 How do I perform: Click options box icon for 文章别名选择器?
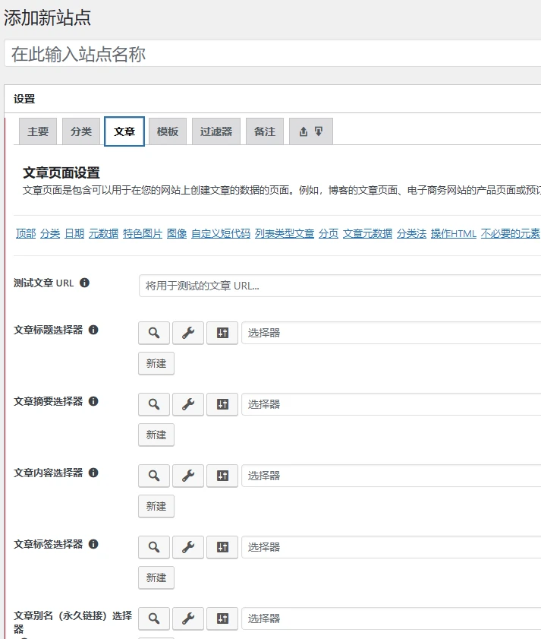(x=222, y=618)
